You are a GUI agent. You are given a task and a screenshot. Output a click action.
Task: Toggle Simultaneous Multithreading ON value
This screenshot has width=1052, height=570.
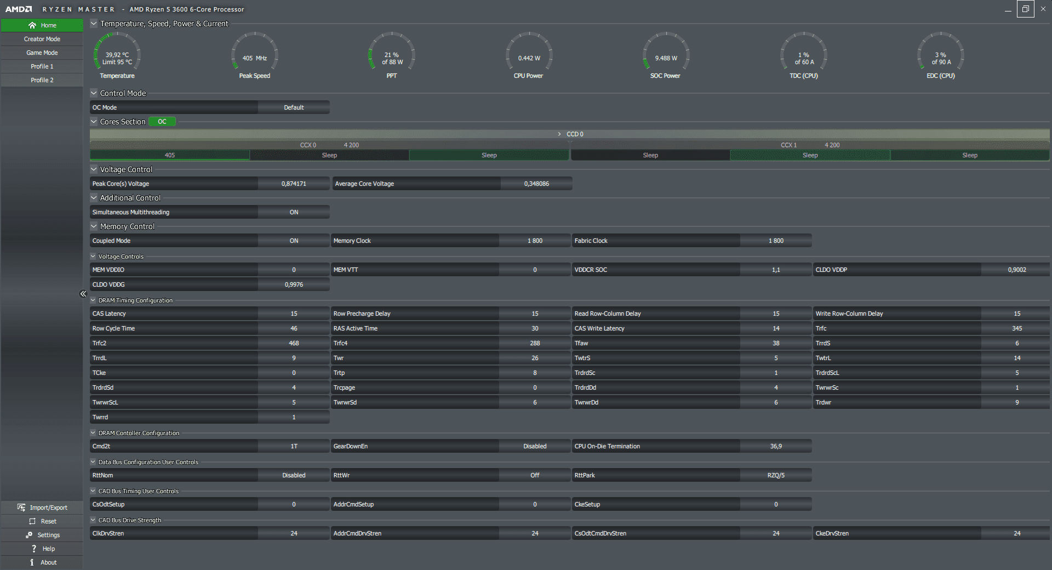[294, 212]
